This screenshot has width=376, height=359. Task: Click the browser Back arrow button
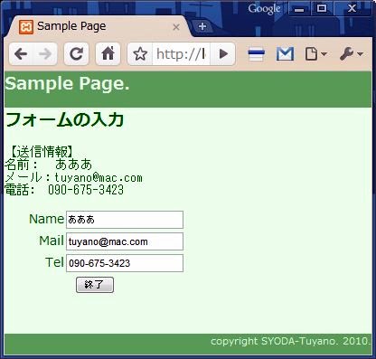click(x=21, y=54)
